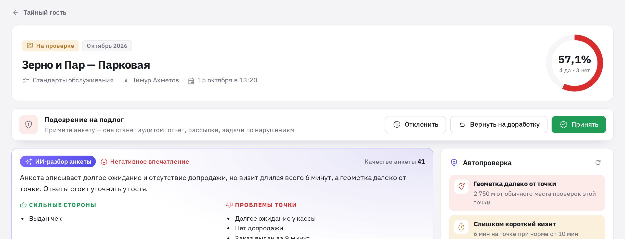The height and width of the screenshot is (239, 625).
Task: Reject the survey with Отклонить
Action: coord(415,125)
